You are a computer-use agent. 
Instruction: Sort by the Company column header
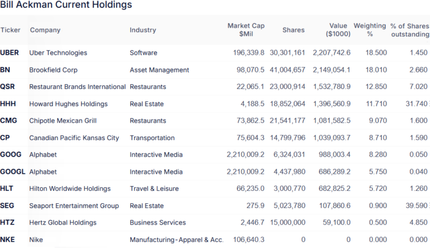click(45, 30)
